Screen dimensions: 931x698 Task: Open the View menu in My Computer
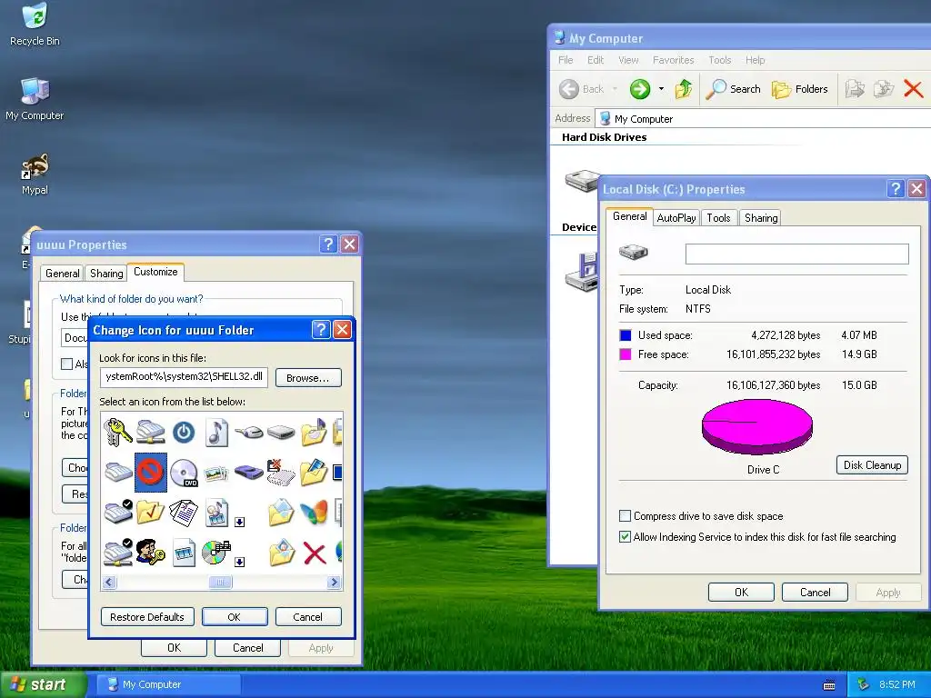click(x=628, y=60)
